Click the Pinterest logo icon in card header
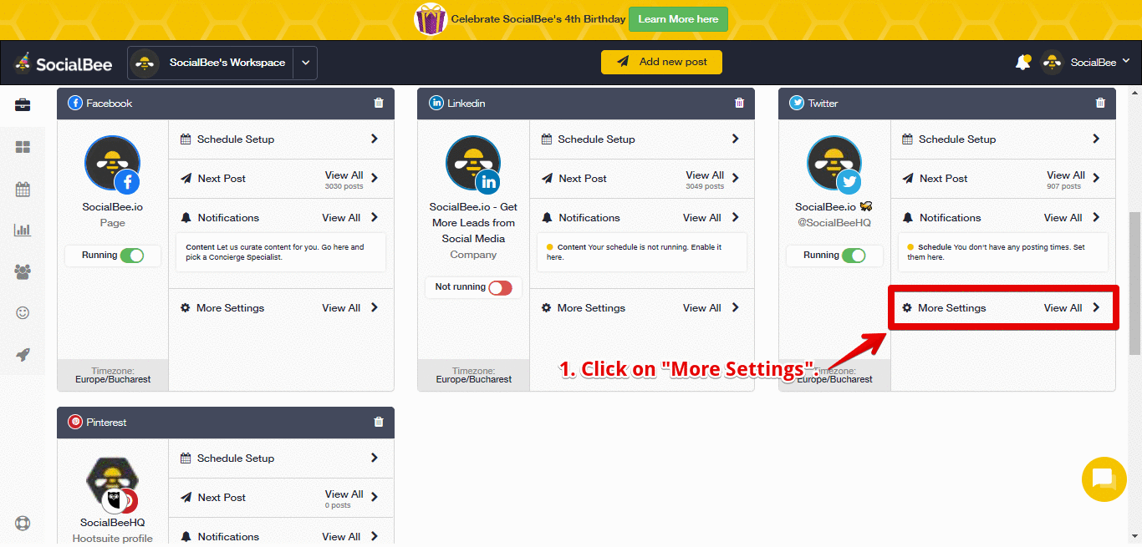Screen dimensions: 1142x547 click(x=75, y=423)
